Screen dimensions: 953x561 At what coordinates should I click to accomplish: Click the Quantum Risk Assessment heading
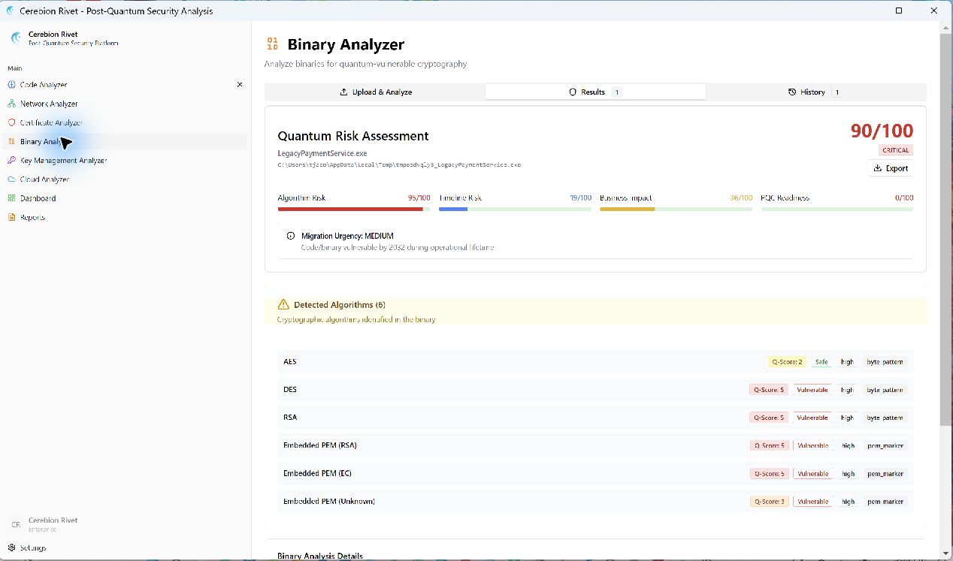click(353, 136)
